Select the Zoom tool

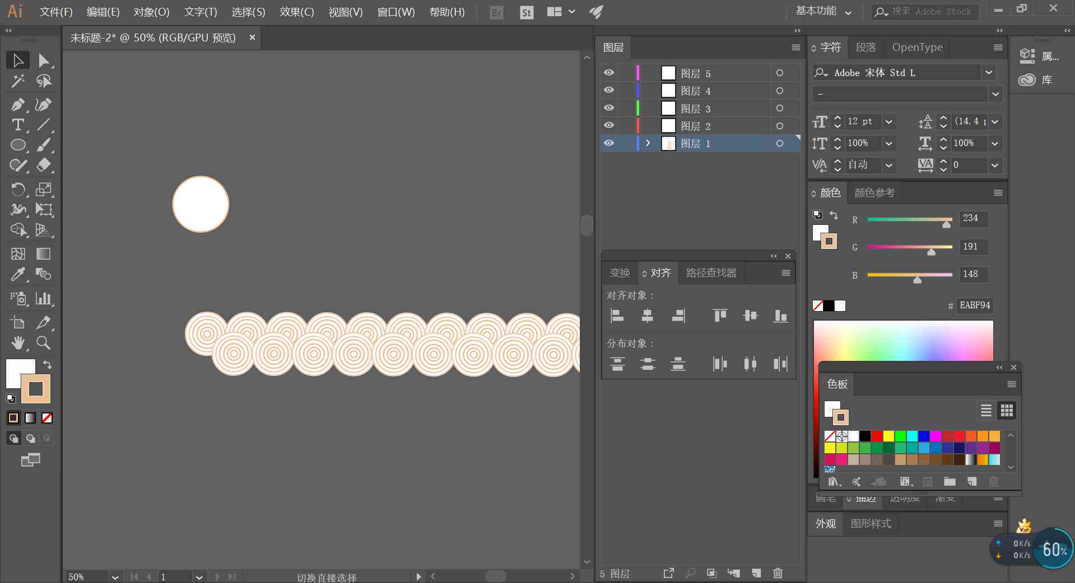click(x=44, y=342)
